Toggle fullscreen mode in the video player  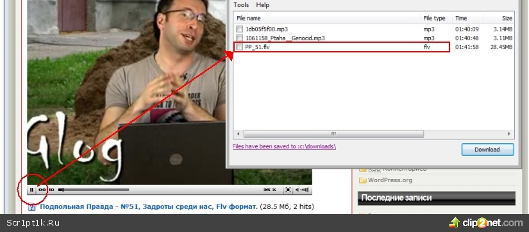(x=288, y=190)
